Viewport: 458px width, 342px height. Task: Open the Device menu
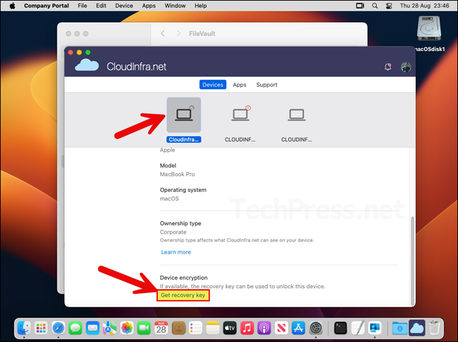coord(124,6)
